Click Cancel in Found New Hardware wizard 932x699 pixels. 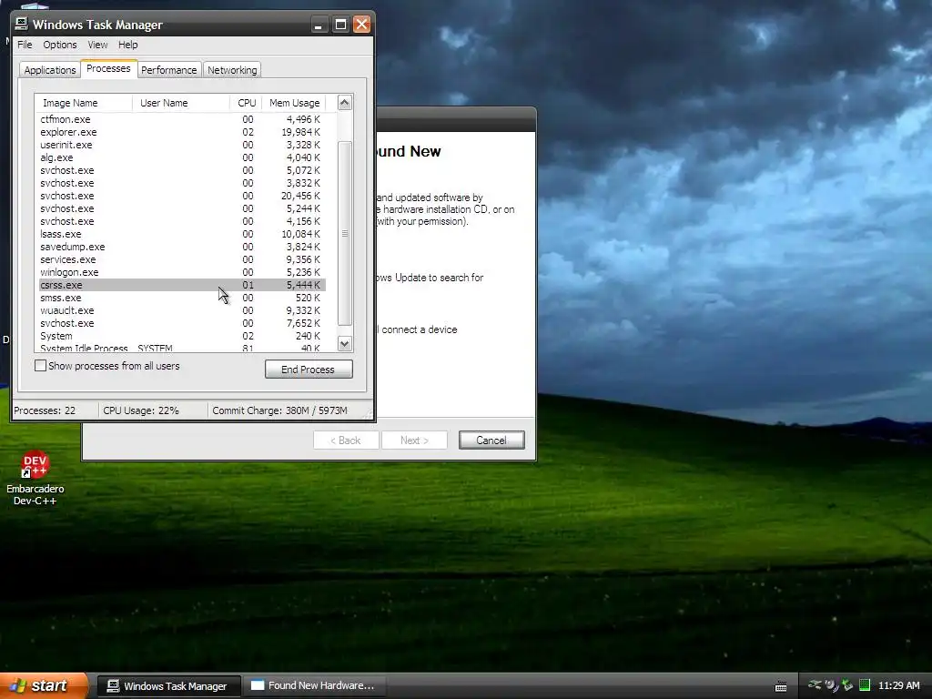pos(491,441)
